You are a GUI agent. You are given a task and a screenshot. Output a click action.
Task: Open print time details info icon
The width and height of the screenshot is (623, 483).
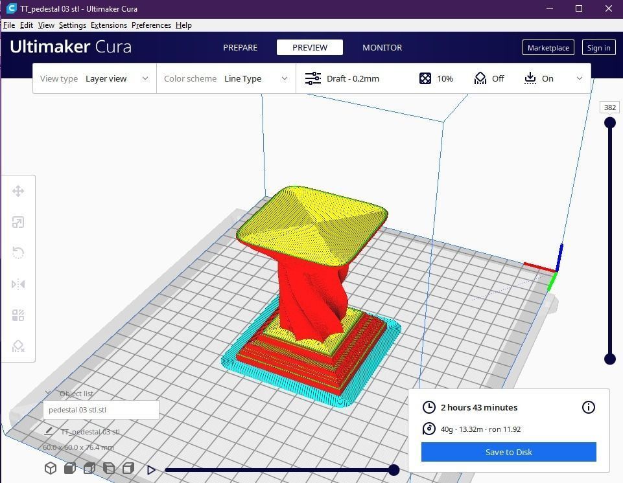coord(589,407)
